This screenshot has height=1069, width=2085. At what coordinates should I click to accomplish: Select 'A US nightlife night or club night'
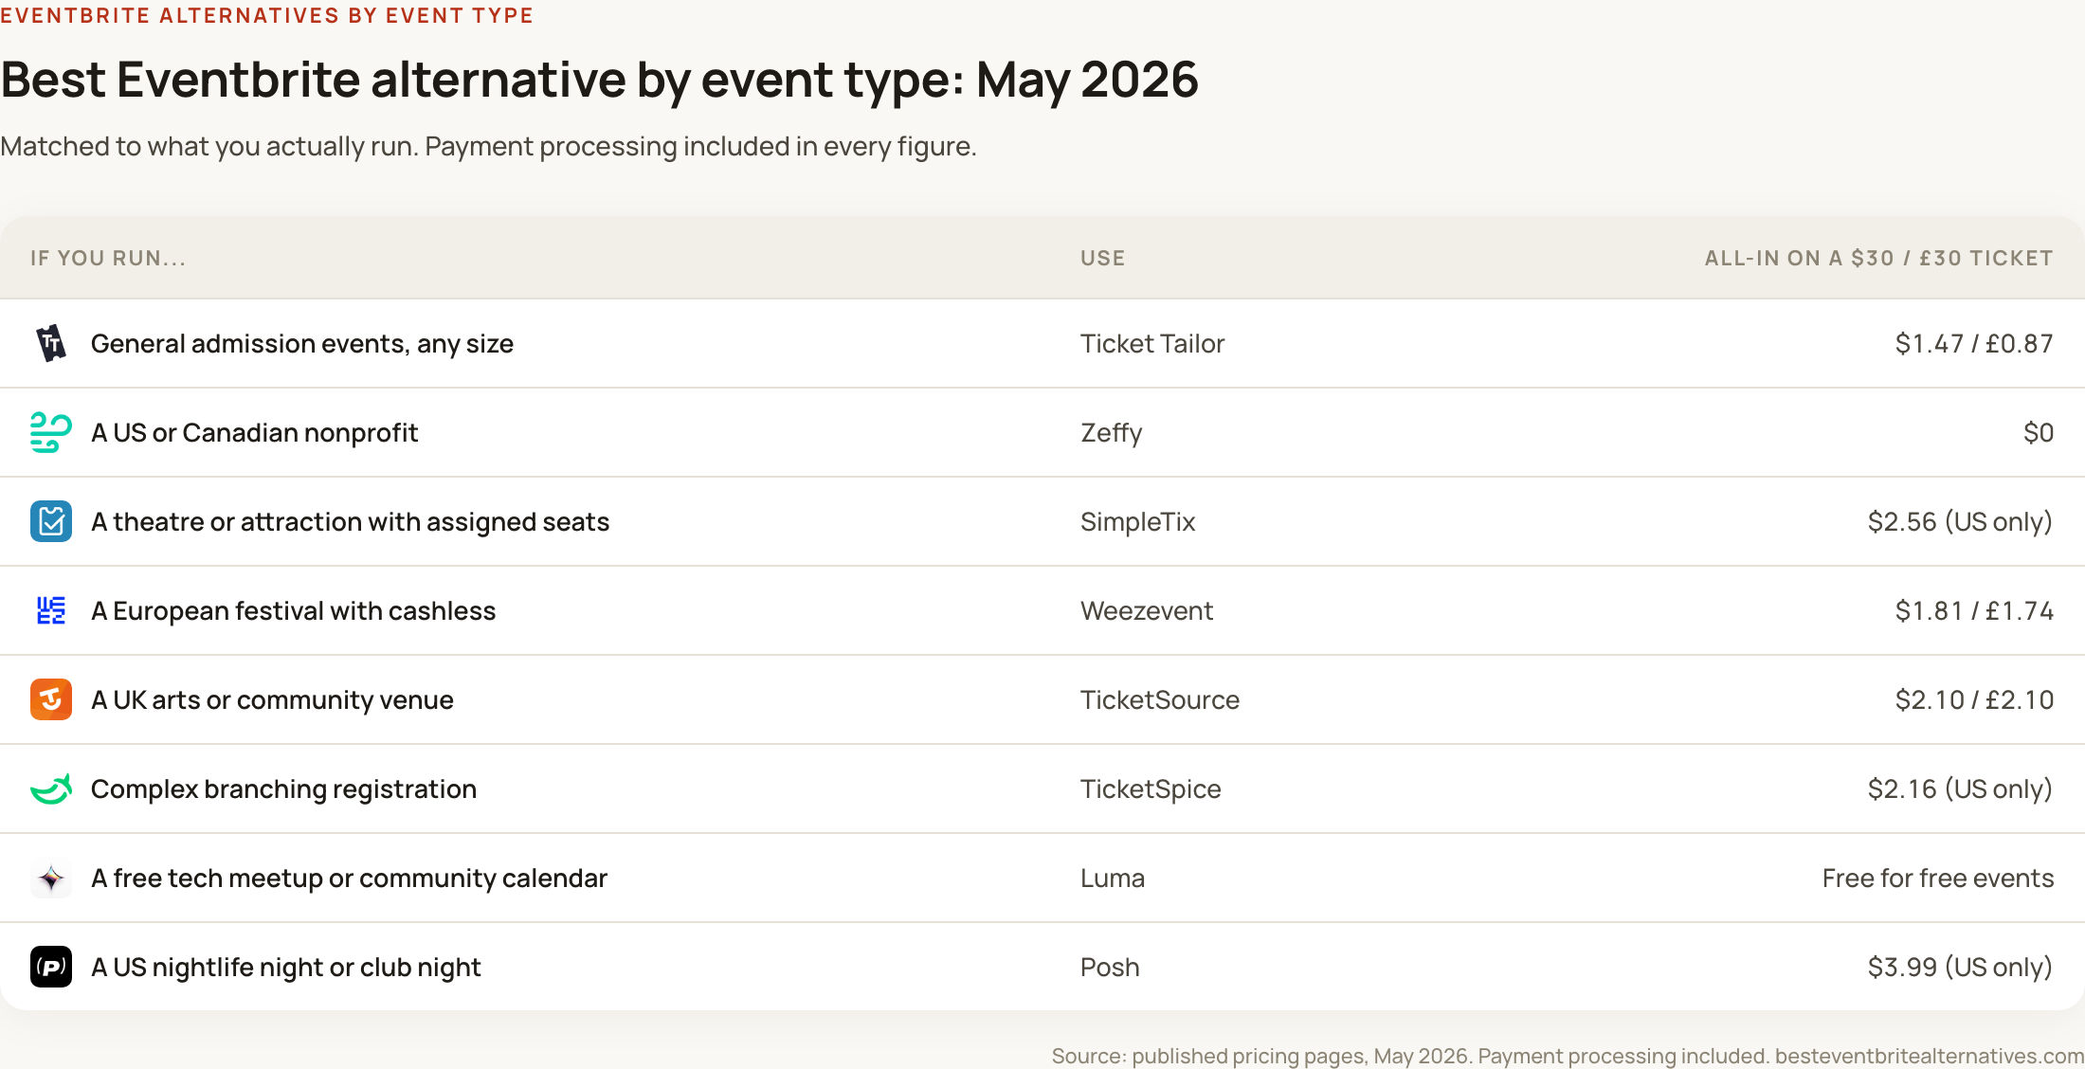[286, 968]
